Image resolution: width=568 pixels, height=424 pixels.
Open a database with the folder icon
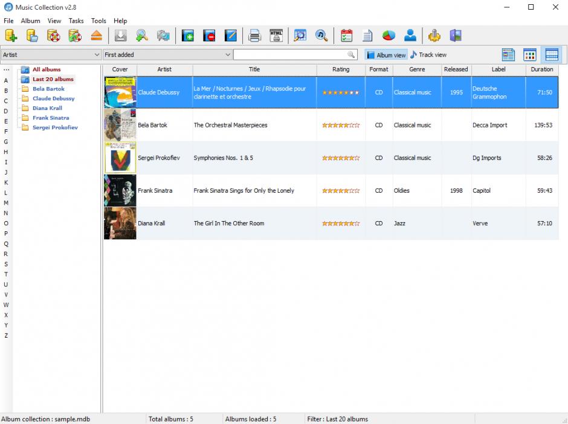click(x=32, y=36)
